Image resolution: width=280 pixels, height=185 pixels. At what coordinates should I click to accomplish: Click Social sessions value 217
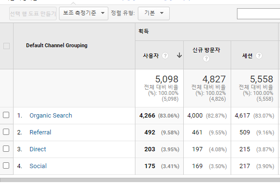pos(245,166)
